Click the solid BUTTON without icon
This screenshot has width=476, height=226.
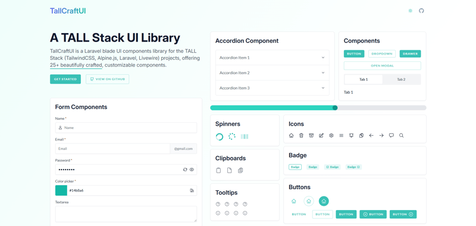[x=346, y=214]
